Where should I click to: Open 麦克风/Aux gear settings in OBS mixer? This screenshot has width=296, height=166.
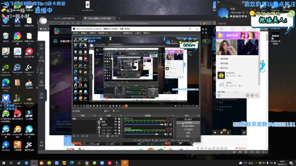(171, 125)
